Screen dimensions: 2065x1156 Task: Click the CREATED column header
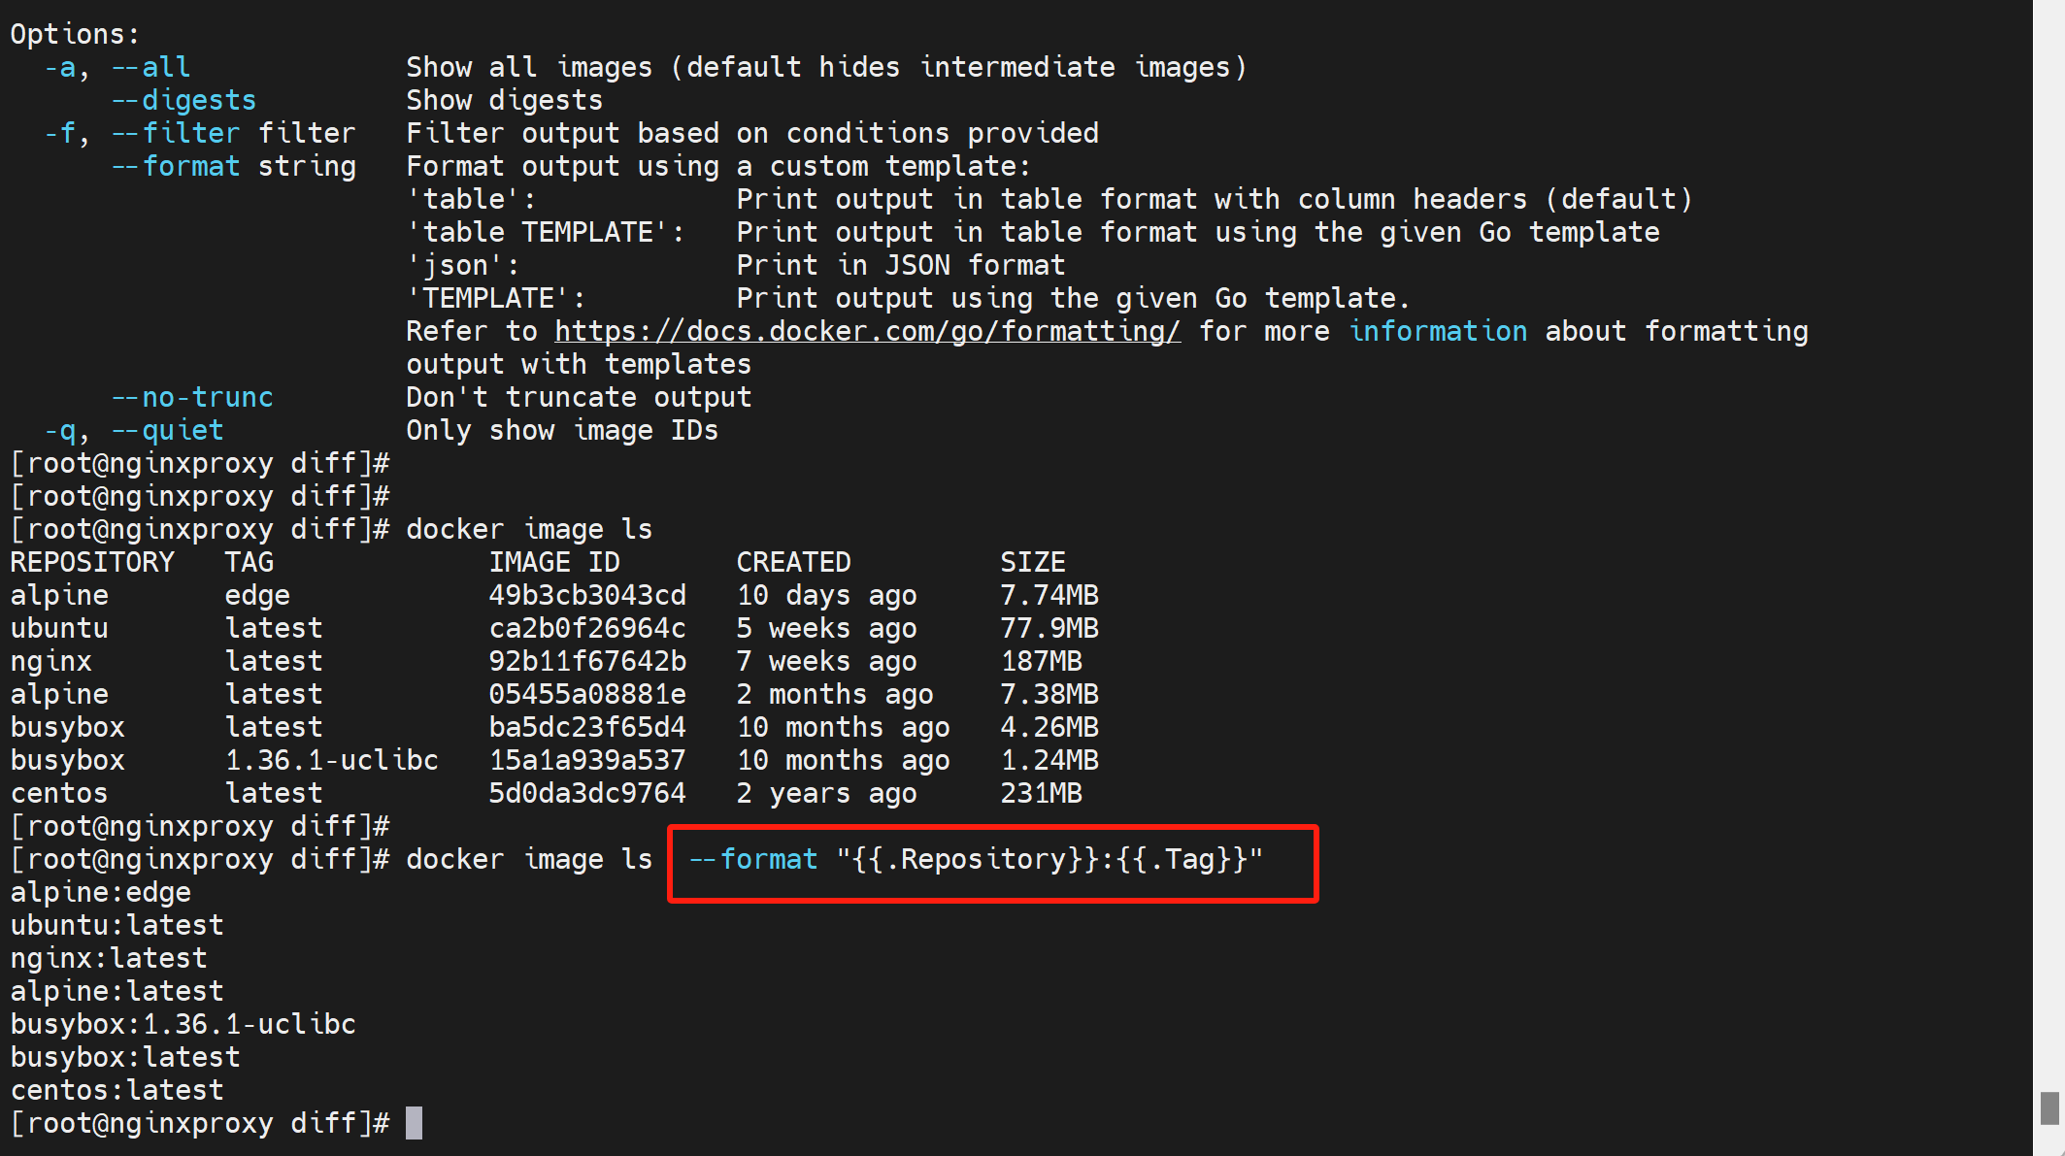coord(793,562)
